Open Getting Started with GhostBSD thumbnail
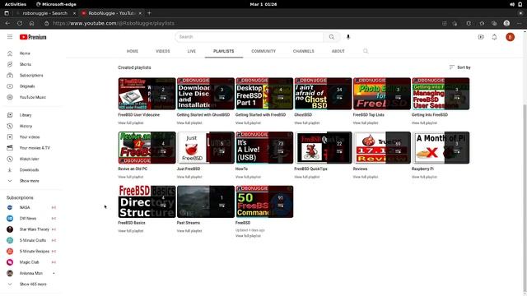Image resolution: width=527 pixels, height=296 pixels. tap(206, 94)
